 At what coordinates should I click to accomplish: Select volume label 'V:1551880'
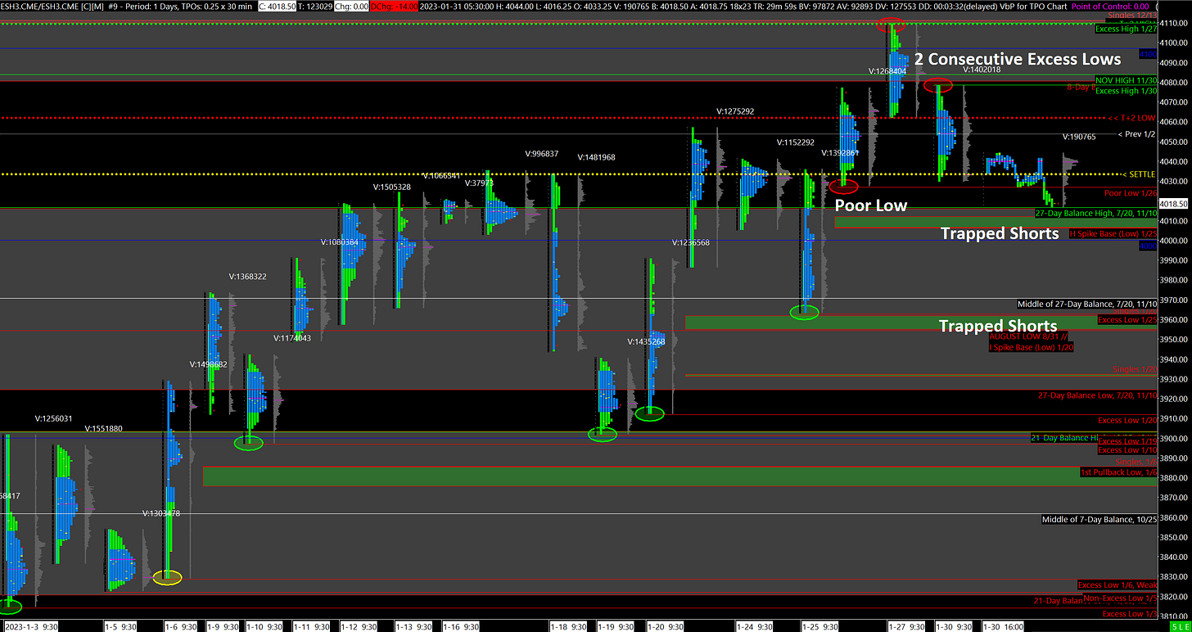pos(103,428)
